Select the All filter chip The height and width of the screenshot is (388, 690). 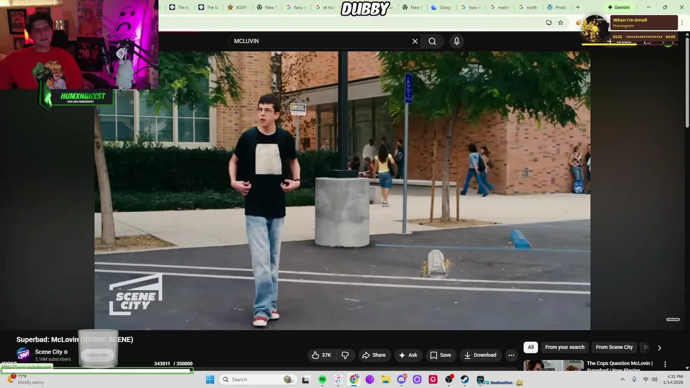[x=530, y=347]
